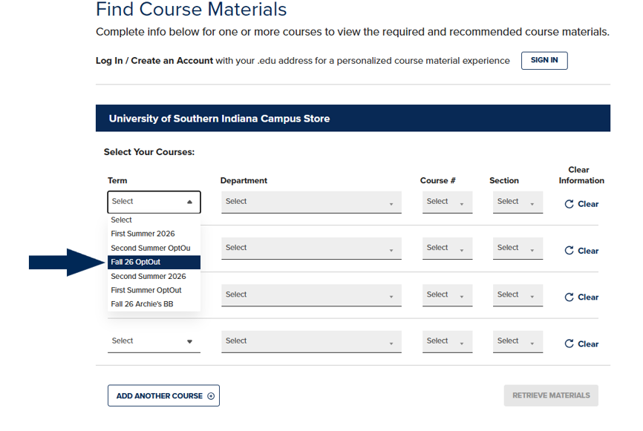
Task: Open fourth row Section dropdown
Action: (518, 341)
